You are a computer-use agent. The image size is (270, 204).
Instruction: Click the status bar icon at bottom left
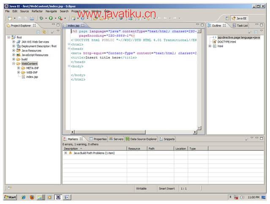click(x=9, y=188)
